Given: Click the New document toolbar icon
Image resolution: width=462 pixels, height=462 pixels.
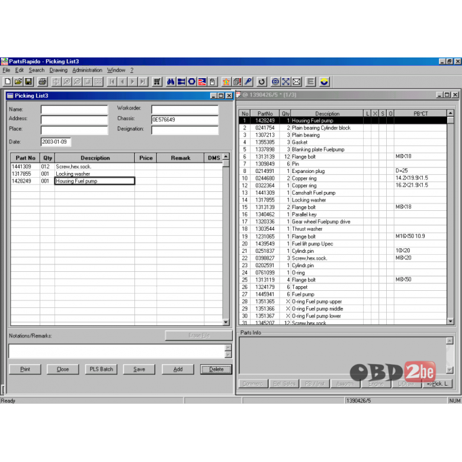Looking at the screenshot, I should tap(8, 82).
